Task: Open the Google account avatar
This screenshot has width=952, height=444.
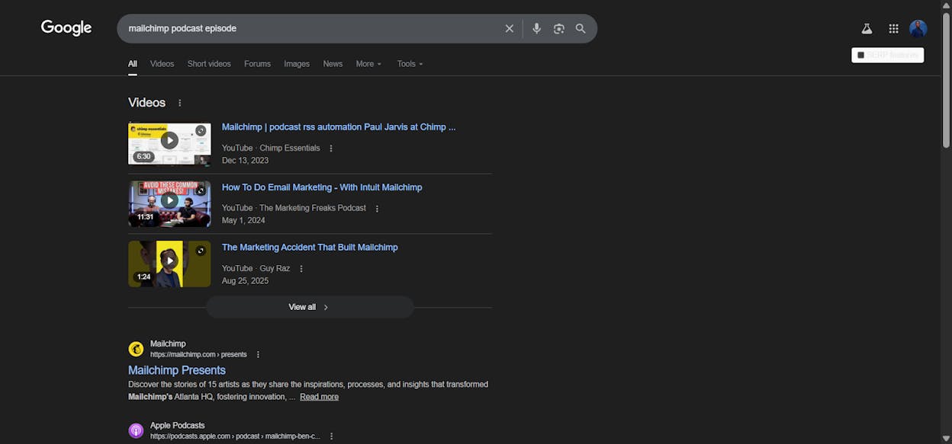Action: tap(918, 29)
